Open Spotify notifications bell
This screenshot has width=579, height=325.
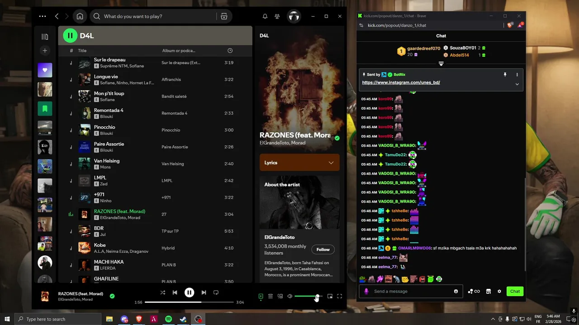(265, 16)
